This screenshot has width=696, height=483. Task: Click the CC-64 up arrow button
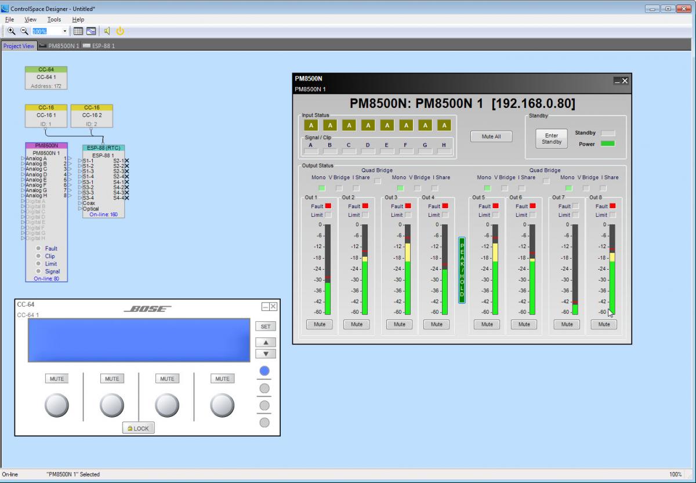tap(266, 343)
